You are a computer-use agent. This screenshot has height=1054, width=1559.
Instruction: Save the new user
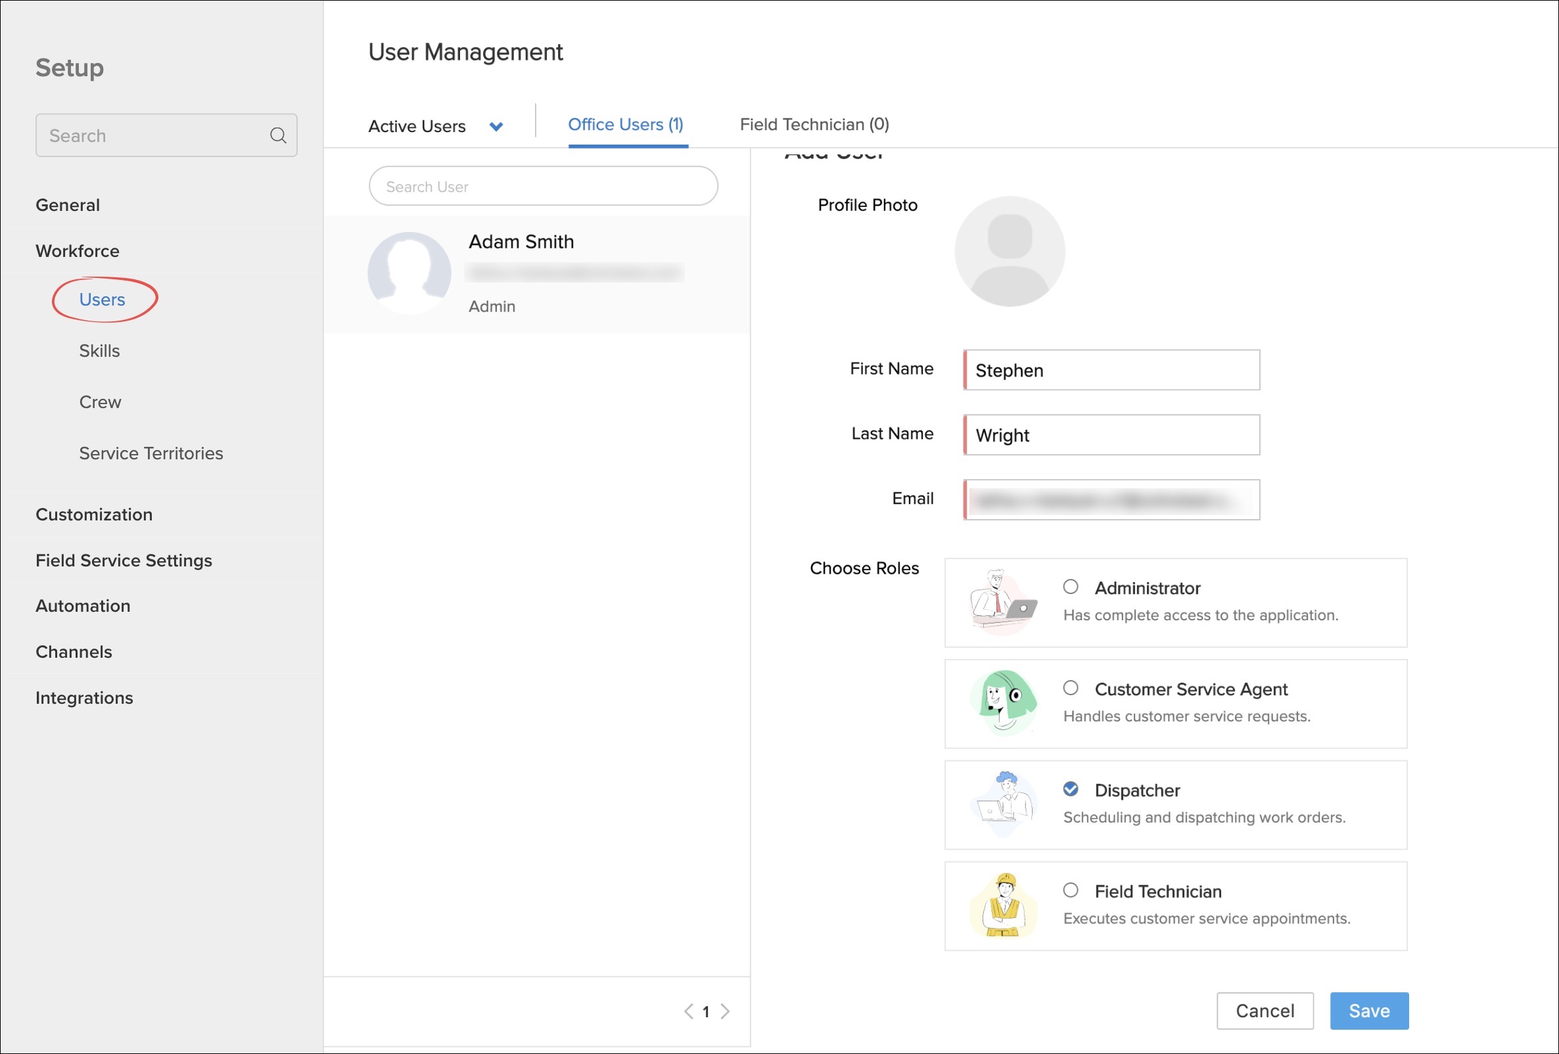(1369, 1011)
